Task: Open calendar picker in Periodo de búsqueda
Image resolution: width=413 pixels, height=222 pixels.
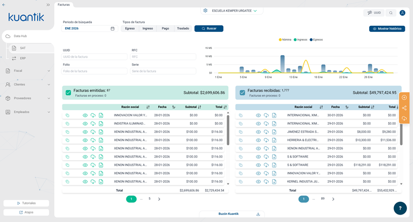Action: click(x=113, y=28)
